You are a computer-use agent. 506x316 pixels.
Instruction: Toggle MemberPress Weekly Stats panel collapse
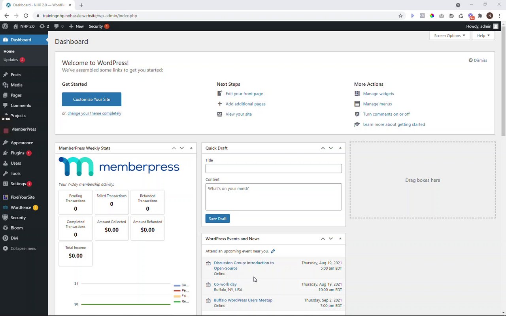click(x=191, y=148)
